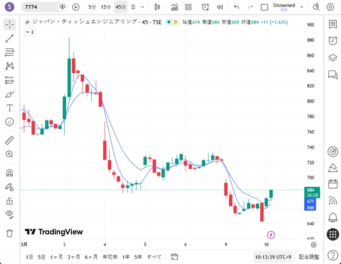Select the 45分 interval
This screenshot has height=264, width=341.
121,7
